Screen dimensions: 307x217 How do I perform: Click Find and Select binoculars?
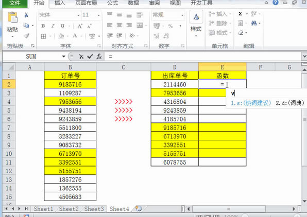pos(254,23)
